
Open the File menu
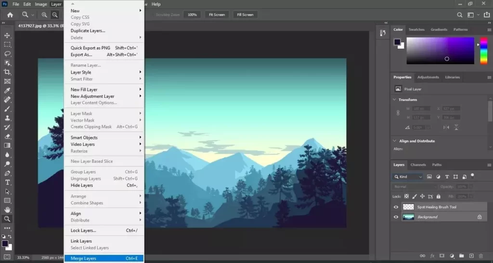pos(16,4)
